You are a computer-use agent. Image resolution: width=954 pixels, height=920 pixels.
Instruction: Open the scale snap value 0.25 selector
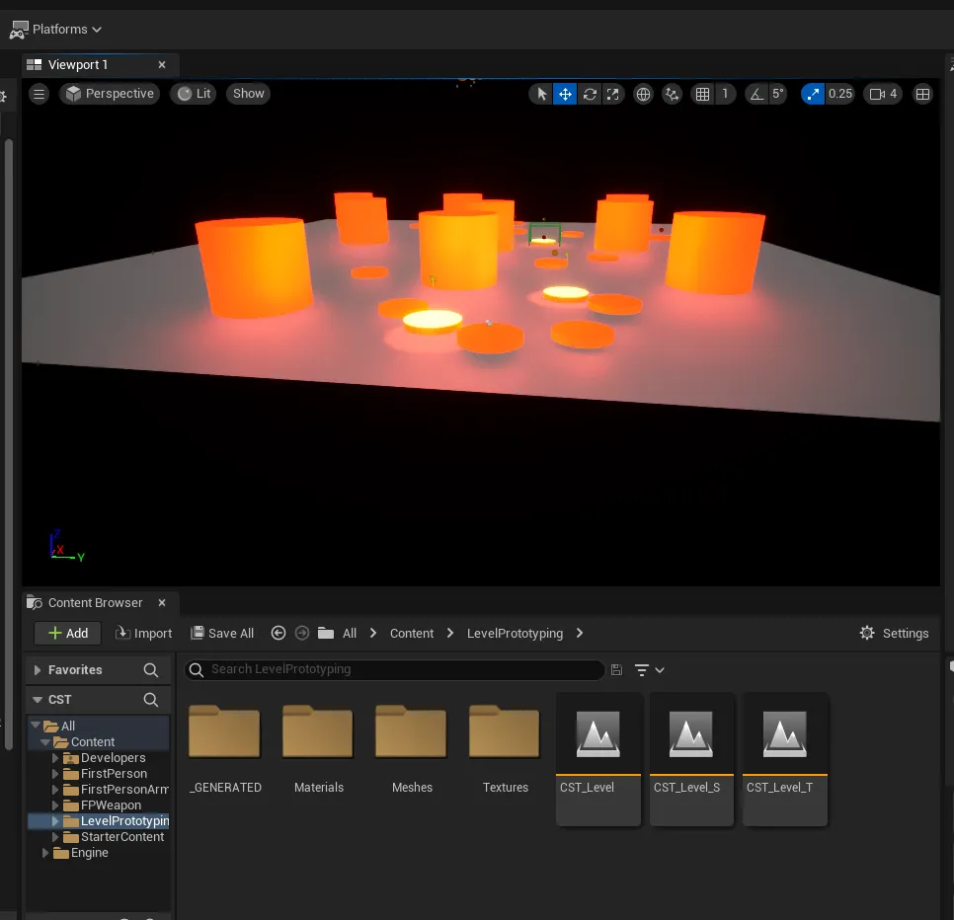tap(839, 94)
